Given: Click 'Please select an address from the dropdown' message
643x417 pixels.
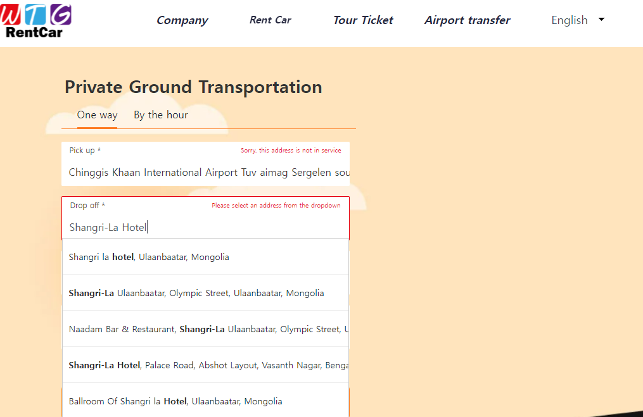Looking at the screenshot, I should pyautogui.click(x=276, y=205).
